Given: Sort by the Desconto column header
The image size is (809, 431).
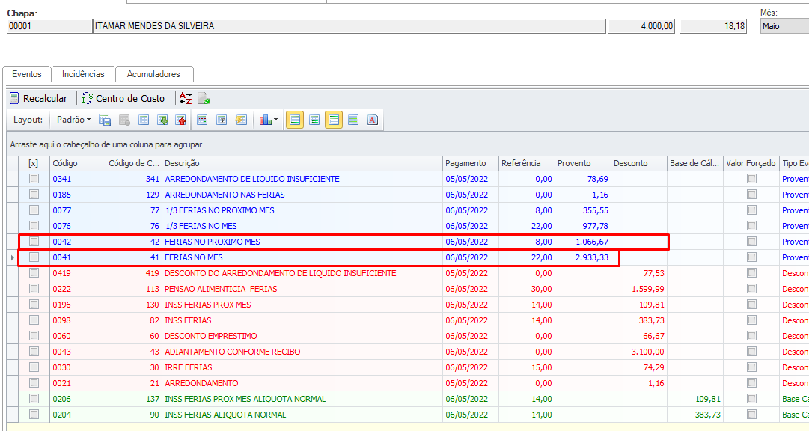Looking at the screenshot, I should (x=638, y=163).
